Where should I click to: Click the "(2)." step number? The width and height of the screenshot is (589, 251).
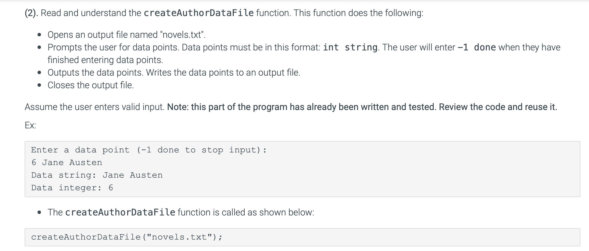pos(31,13)
